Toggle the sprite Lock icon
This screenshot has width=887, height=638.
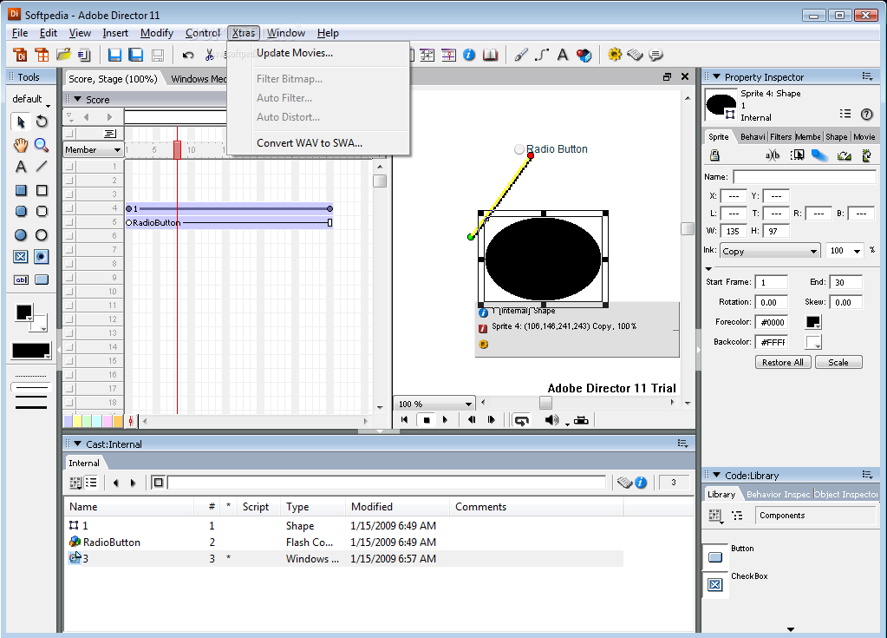tap(714, 155)
